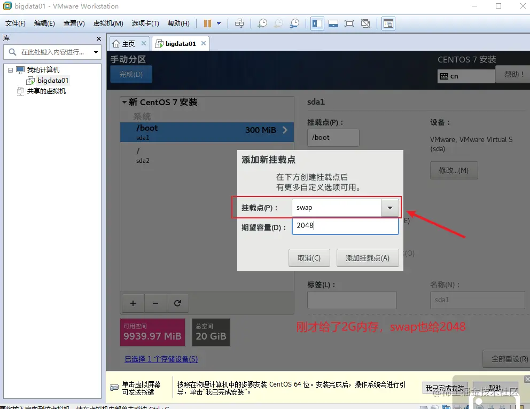Open the snapshot manager icon

coord(295,23)
